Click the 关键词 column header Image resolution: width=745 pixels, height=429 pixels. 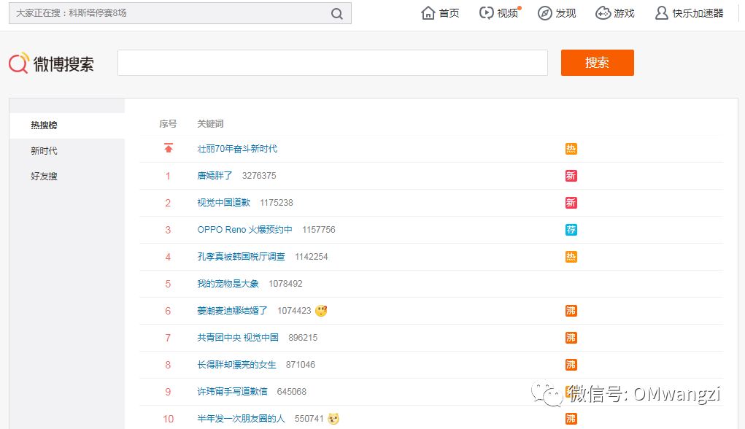point(210,124)
